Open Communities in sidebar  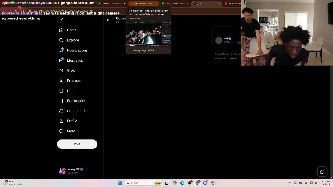click(x=78, y=111)
